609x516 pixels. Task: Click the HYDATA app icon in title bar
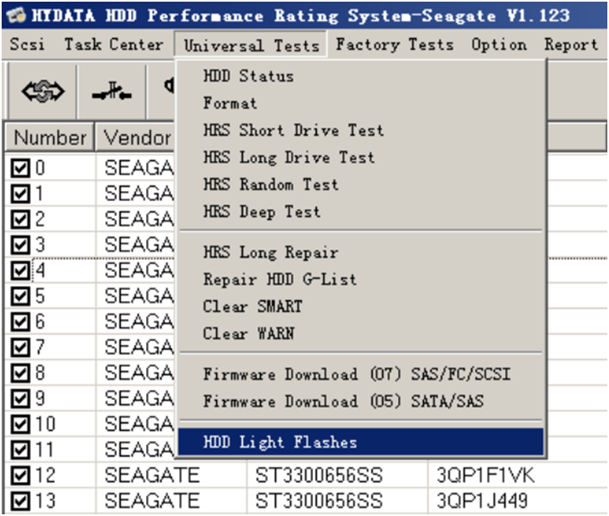point(16,16)
